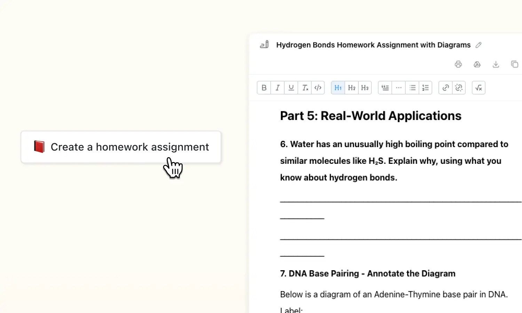Insert a math formula
Screen dimensions: 522x313
coord(478,88)
